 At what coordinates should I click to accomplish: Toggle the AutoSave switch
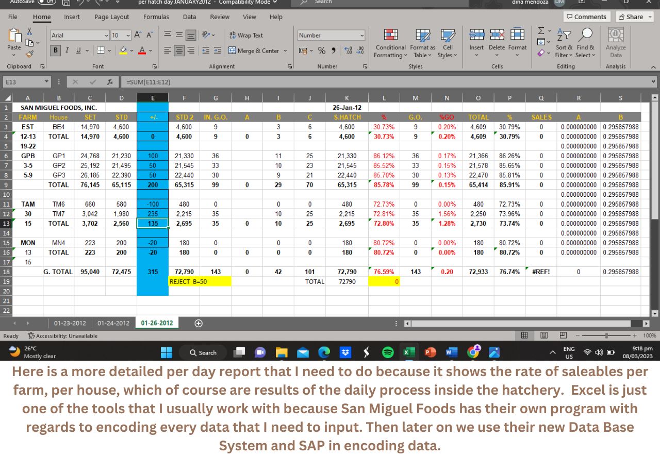click(46, 2)
